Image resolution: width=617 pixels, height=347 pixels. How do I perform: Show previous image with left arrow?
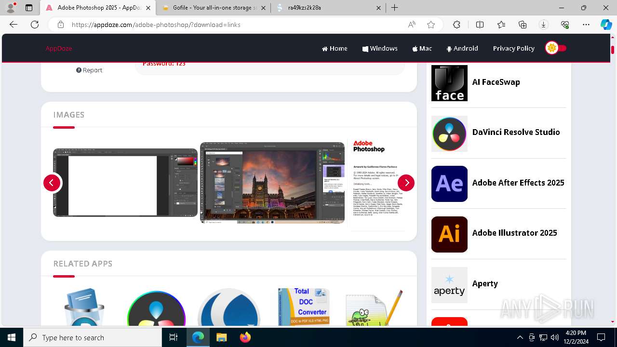pos(52,183)
